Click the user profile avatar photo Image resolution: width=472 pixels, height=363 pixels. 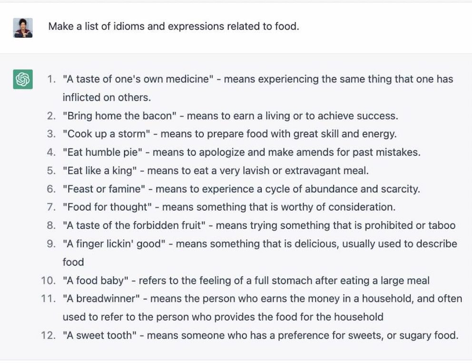pos(23,28)
